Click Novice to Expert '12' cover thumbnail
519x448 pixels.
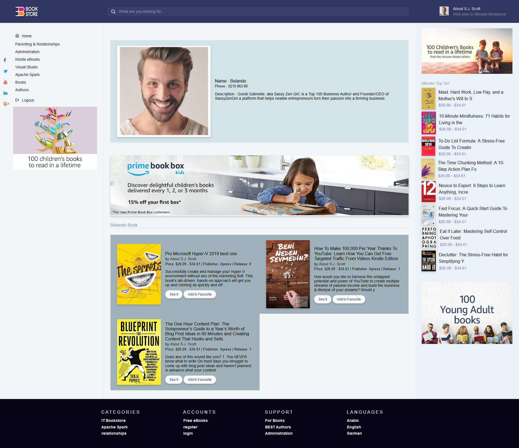click(429, 191)
